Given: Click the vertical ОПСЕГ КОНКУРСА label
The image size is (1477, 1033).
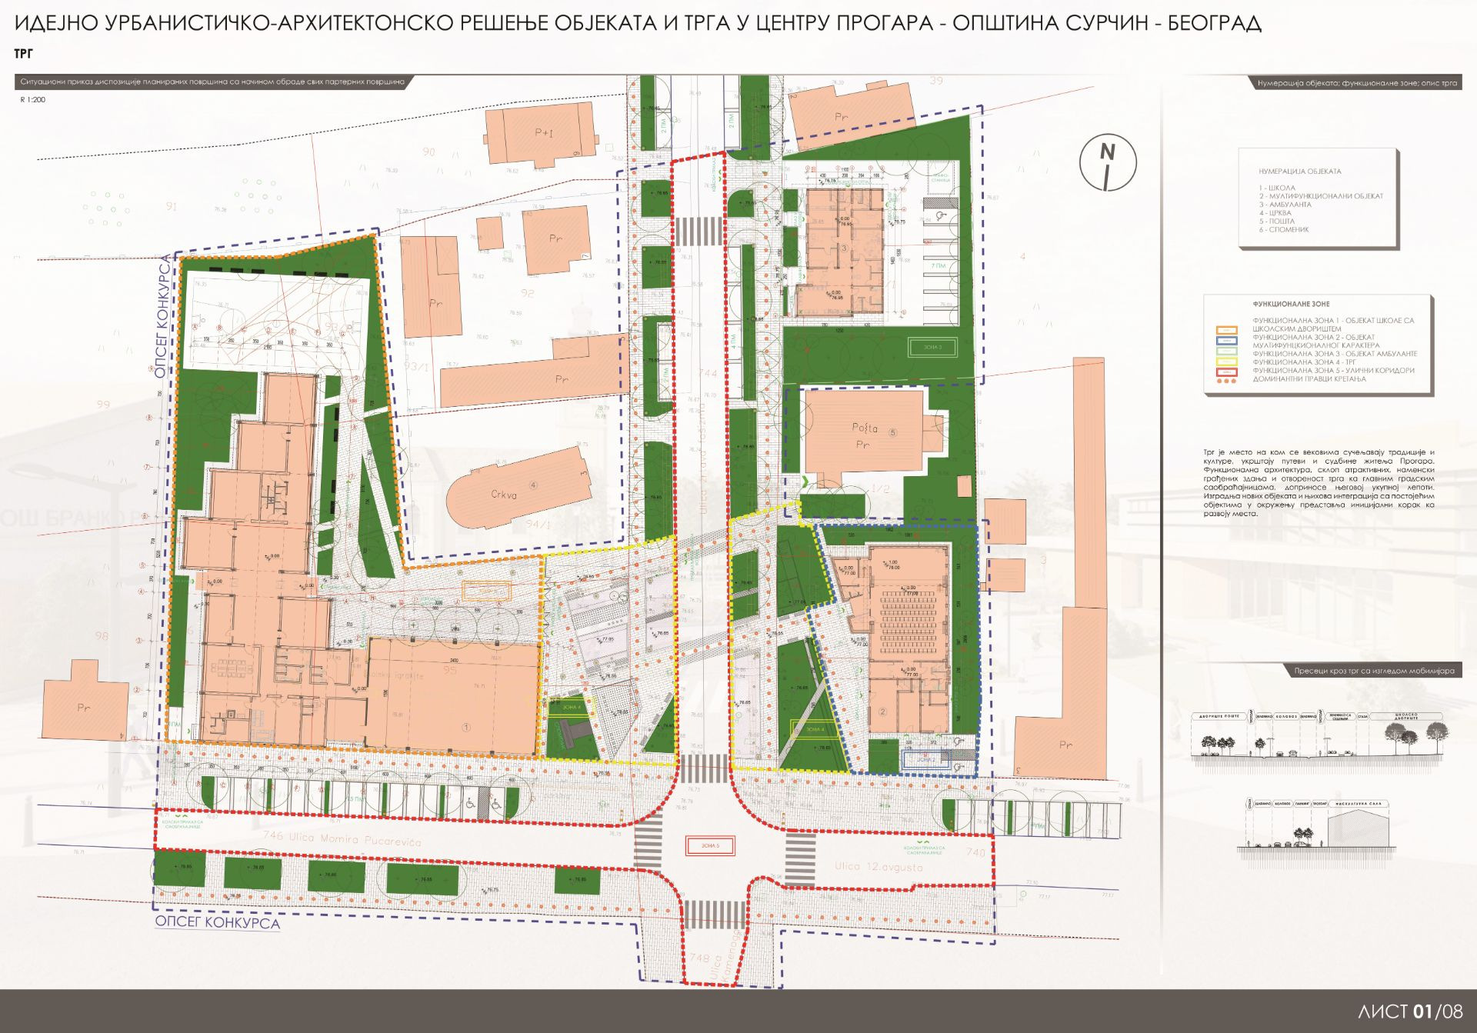Looking at the screenshot, I should click(162, 317).
